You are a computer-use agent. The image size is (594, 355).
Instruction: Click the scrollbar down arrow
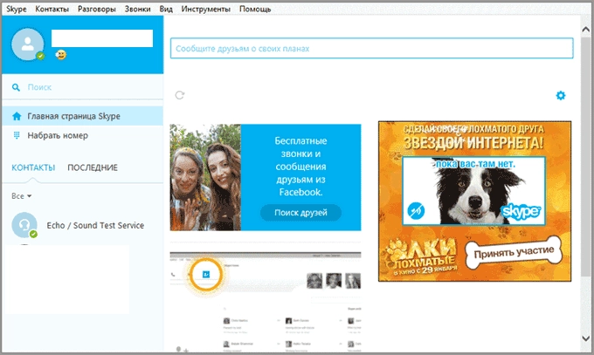(585, 338)
